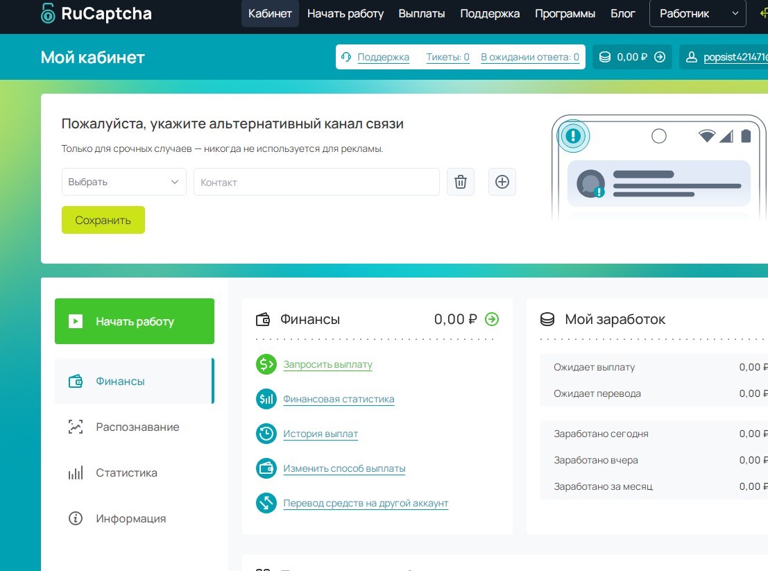768x571 pixels.
Task: Expand the Работник role dropdown
Action: (697, 13)
